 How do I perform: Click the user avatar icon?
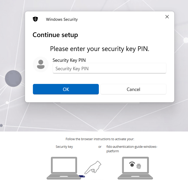[x=41, y=64]
